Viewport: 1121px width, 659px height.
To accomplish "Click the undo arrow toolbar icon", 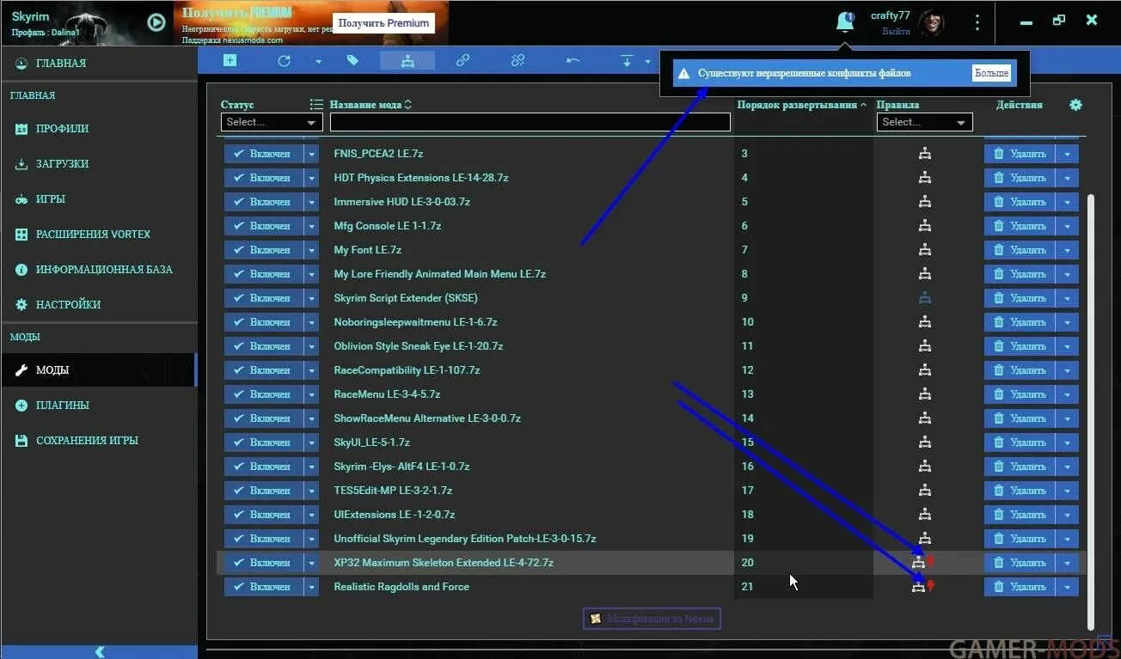I will (x=573, y=61).
